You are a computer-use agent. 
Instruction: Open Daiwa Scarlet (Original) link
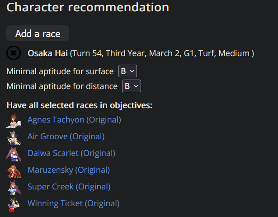(x=71, y=153)
